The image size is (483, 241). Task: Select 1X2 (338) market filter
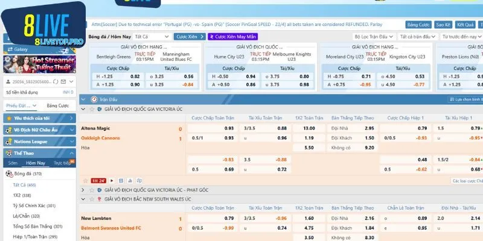click(22, 195)
